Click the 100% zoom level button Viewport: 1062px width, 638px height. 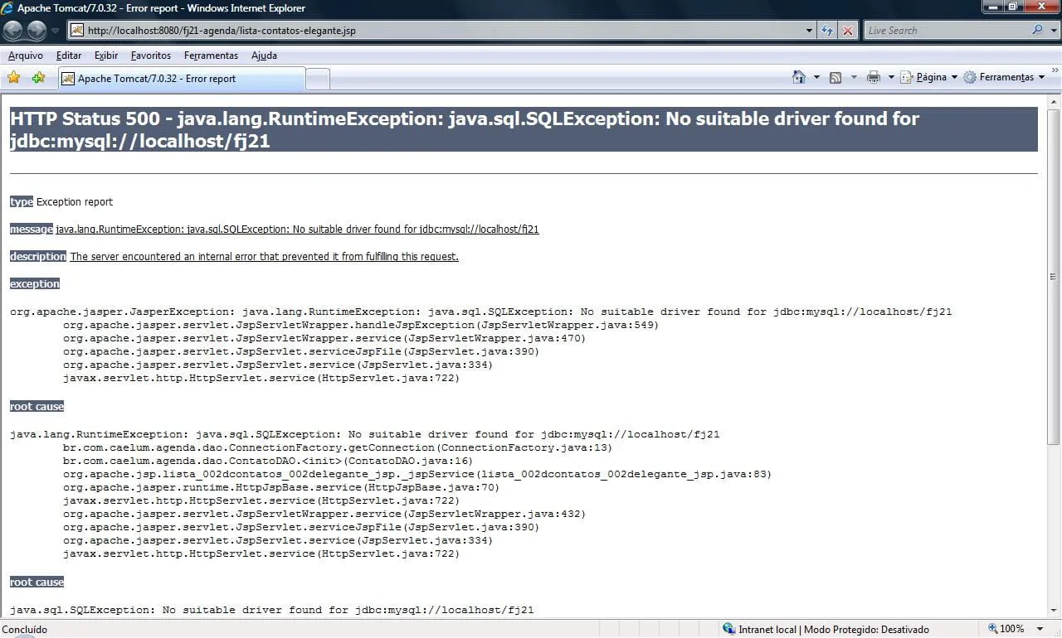(1006, 629)
